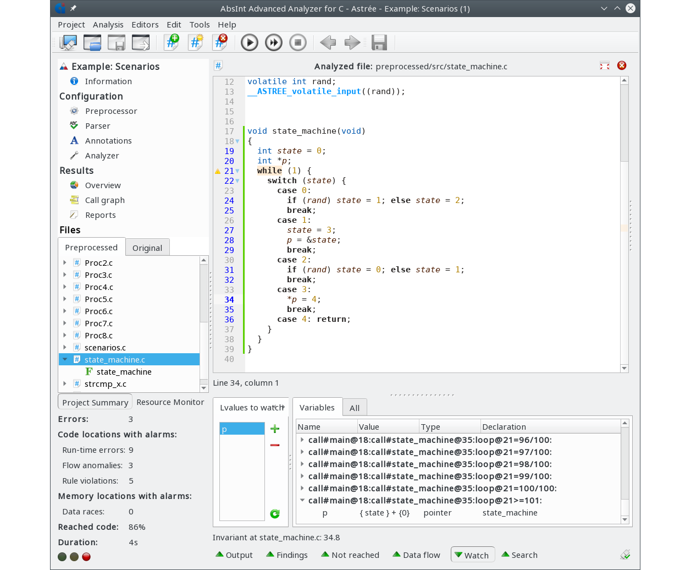This screenshot has width=691, height=570.
Task: Remove a file with the red X icon
Action: [220, 42]
